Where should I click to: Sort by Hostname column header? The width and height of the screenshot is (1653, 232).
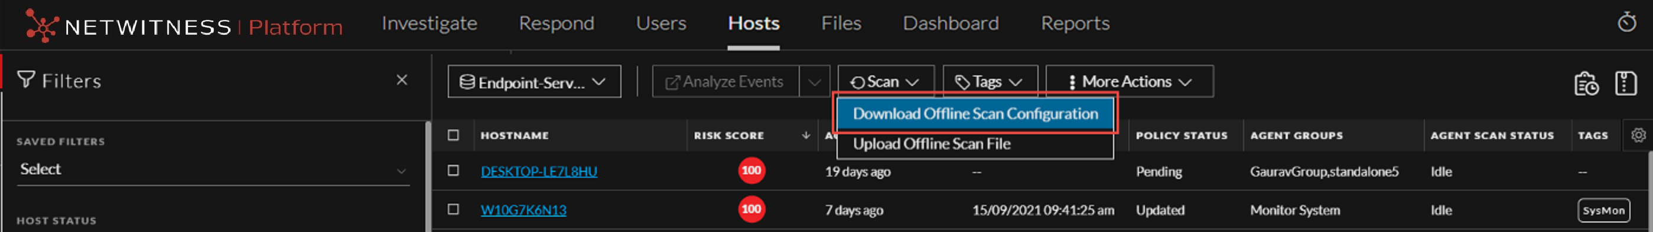515,135
